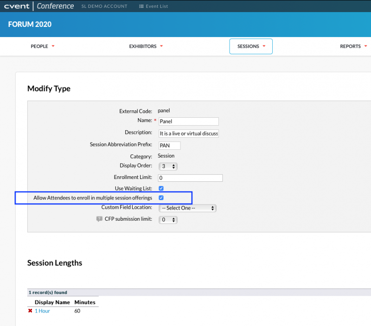Image resolution: width=371 pixels, height=326 pixels.
Task: Click the CFP submission limit help icon
Action: [x=99, y=219]
